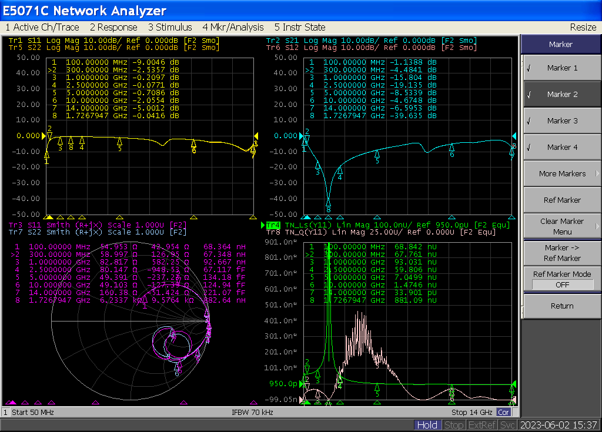
Task: Click the cyan 0.000 reference level arrow
Action: 301,136
